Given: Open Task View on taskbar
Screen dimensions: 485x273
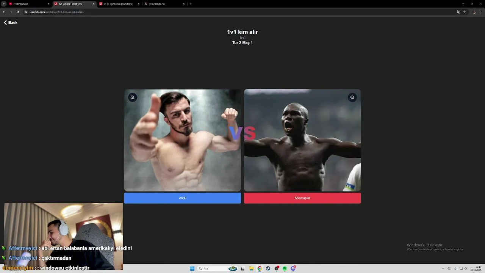Looking at the screenshot, I should tap(242, 268).
